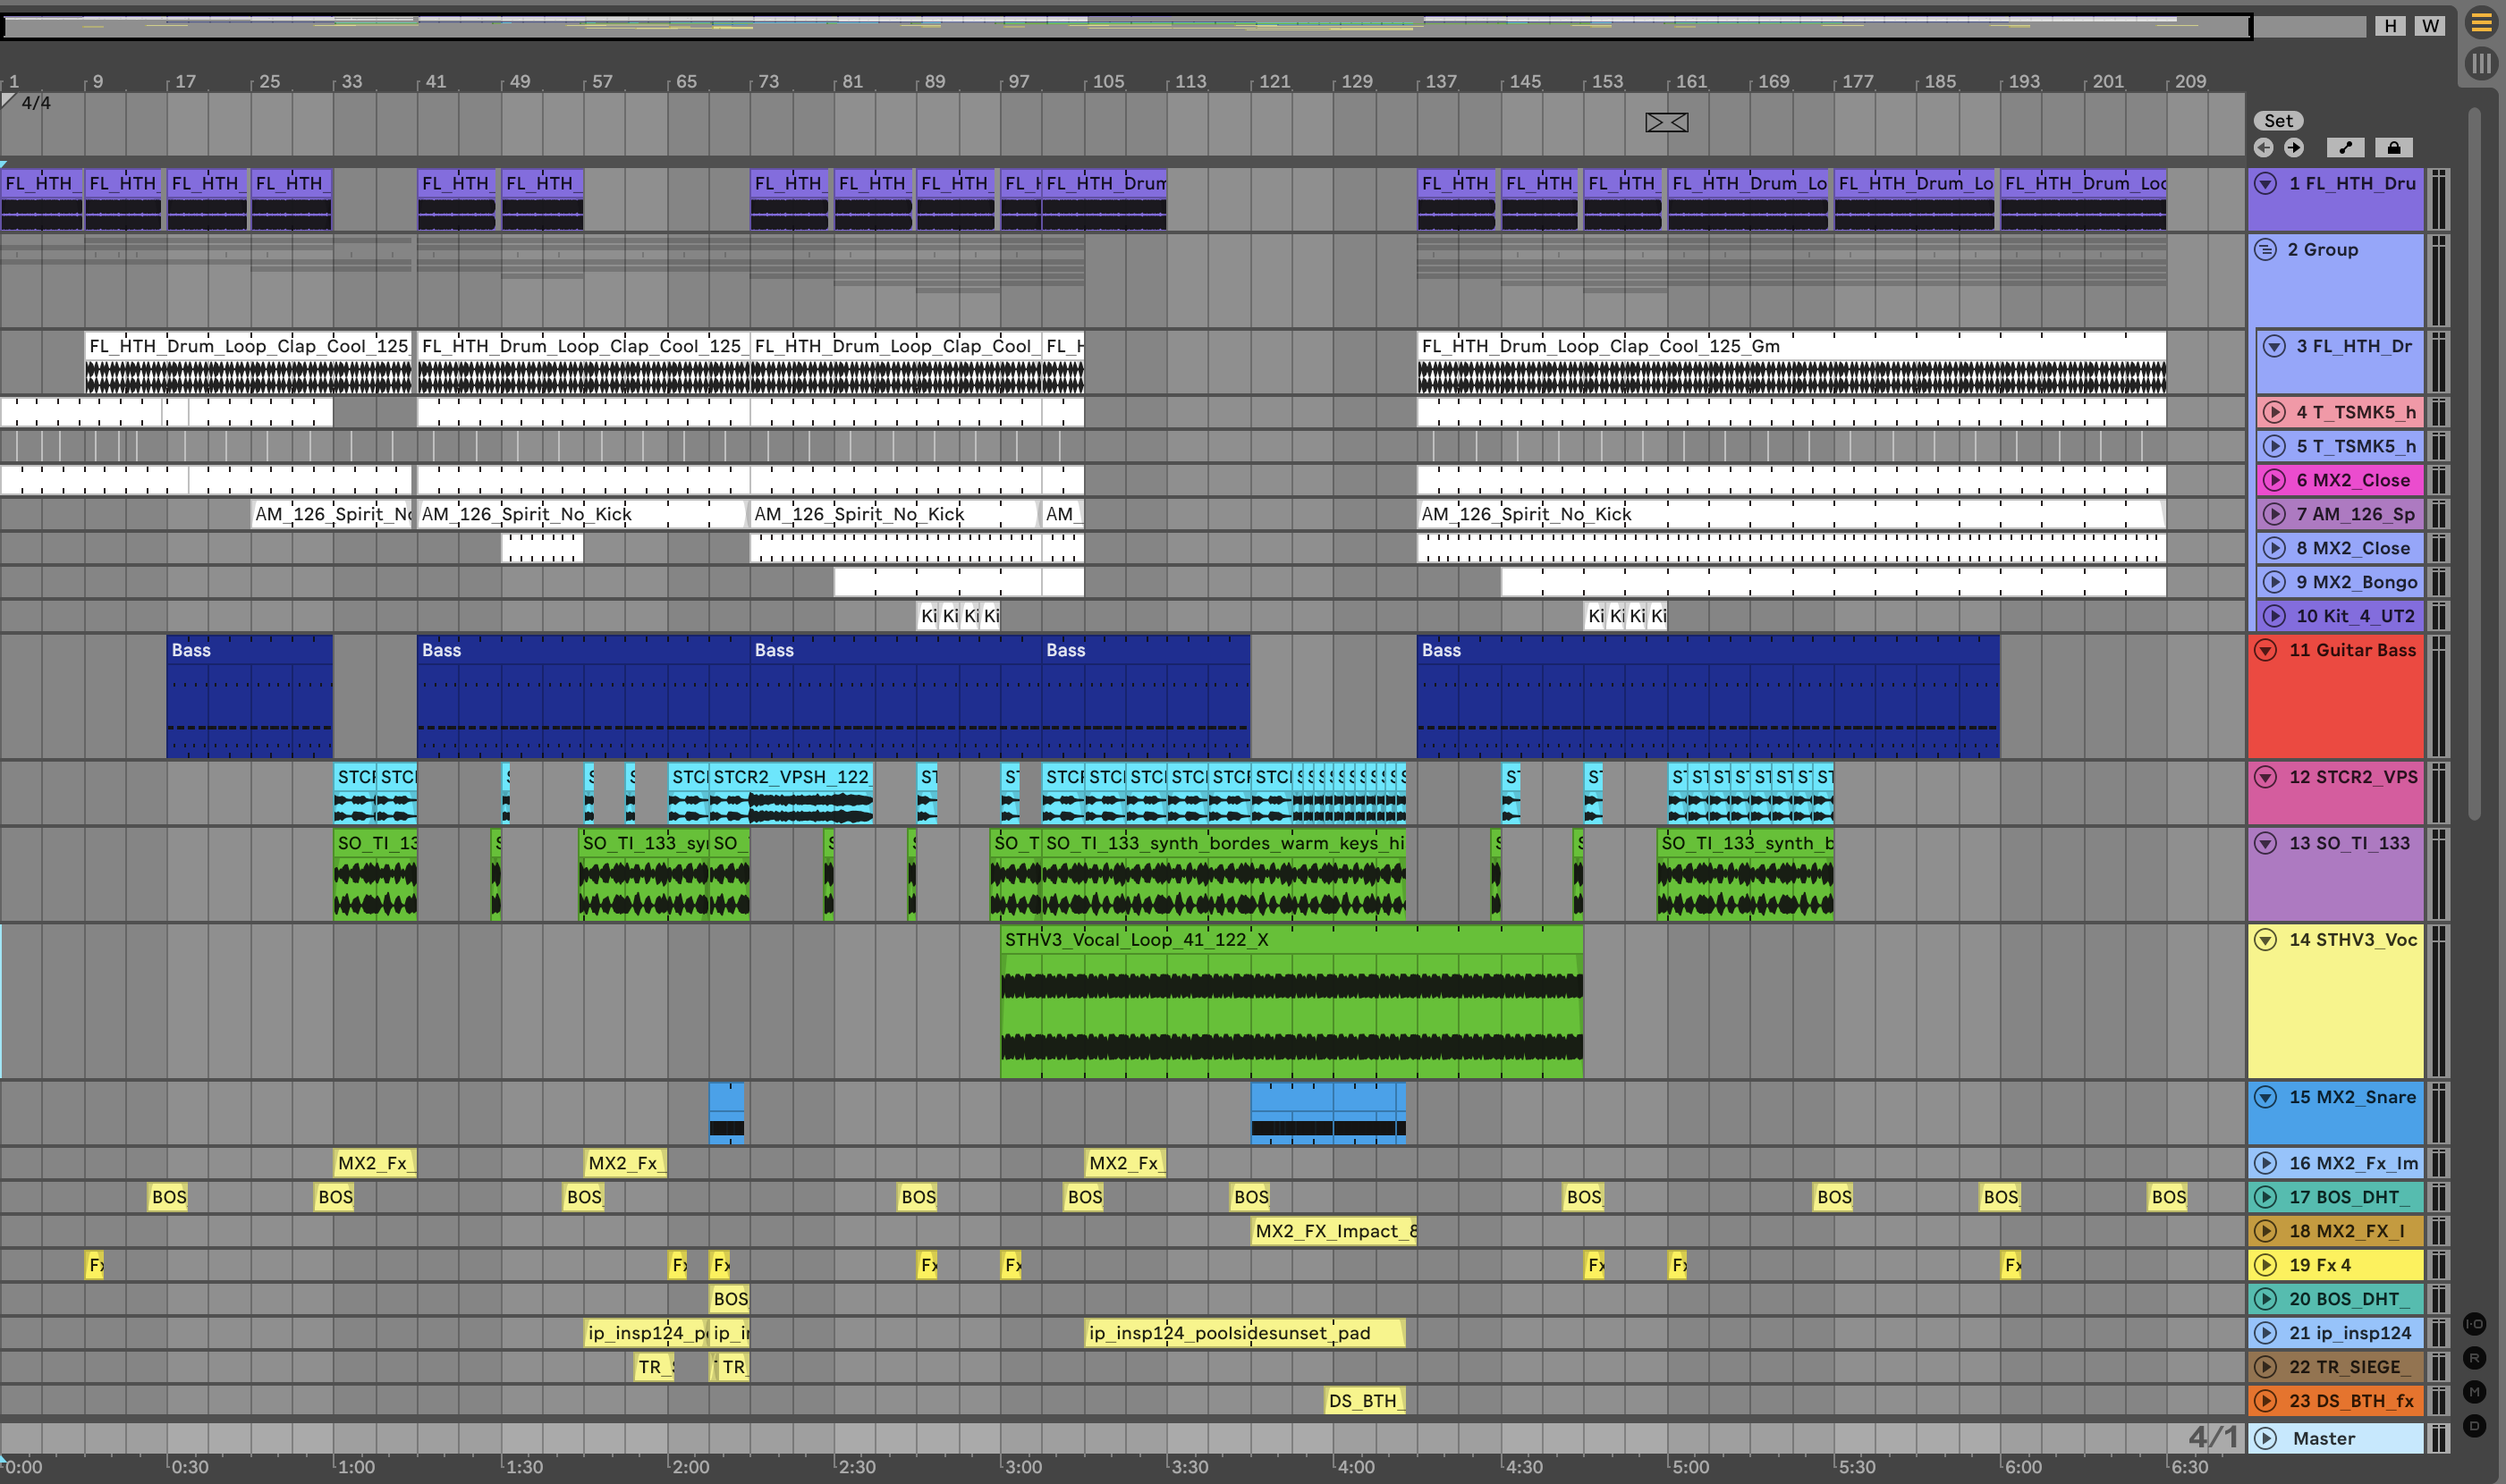Unfold the Master track

(2266, 1438)
